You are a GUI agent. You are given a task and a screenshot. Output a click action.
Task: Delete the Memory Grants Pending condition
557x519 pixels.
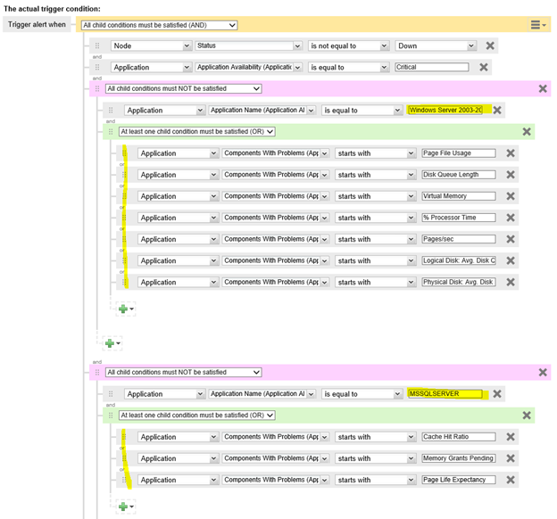tap(511, 458)
